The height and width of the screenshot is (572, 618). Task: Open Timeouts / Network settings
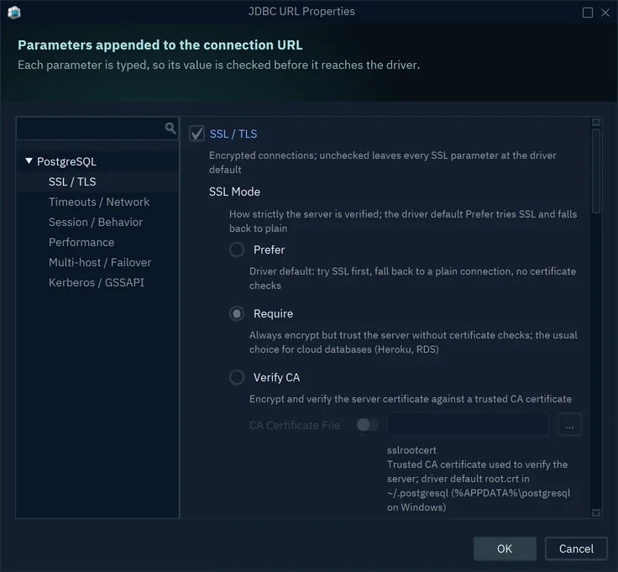(99, 202)
